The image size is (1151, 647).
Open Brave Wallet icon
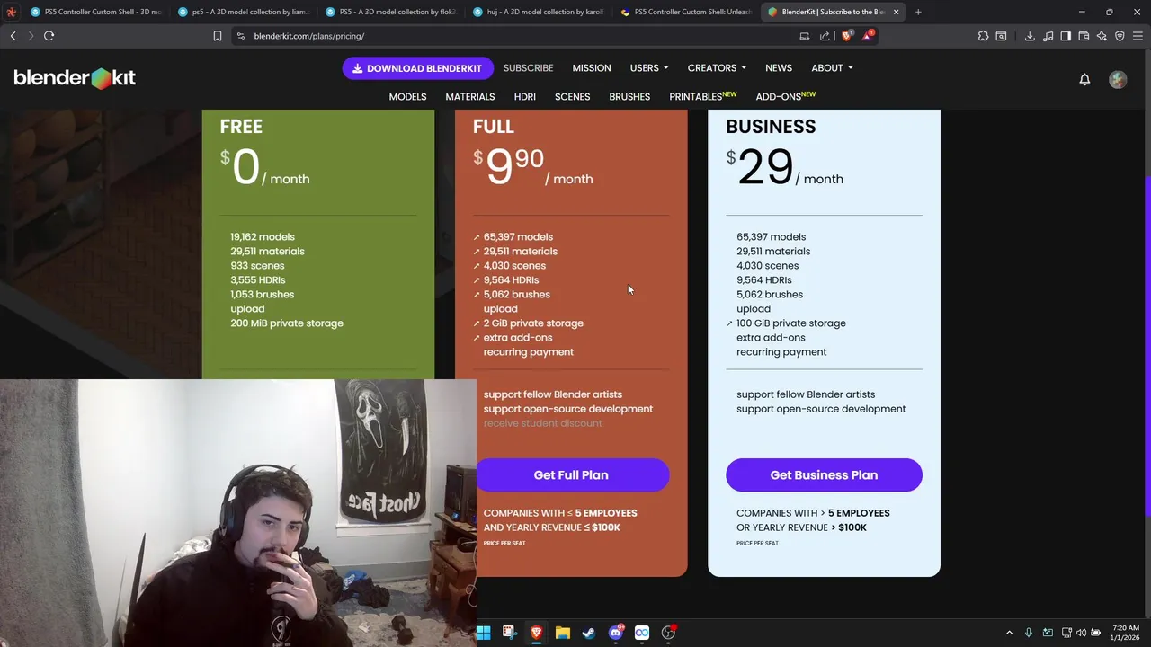pyautogui.click(x=1084, y=36)
